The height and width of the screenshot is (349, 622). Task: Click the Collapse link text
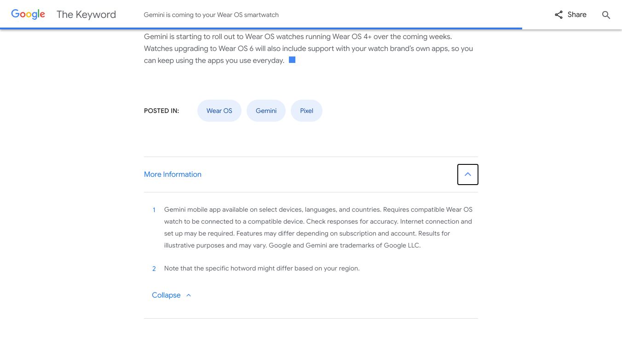point(166,295)
